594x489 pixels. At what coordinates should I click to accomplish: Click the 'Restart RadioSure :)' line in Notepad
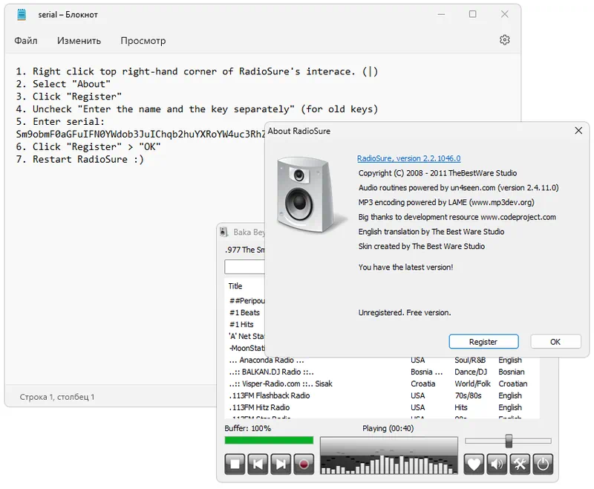tap(80, 159)
